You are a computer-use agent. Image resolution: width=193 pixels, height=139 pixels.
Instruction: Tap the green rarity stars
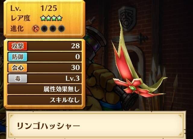[x=51, y=18]
